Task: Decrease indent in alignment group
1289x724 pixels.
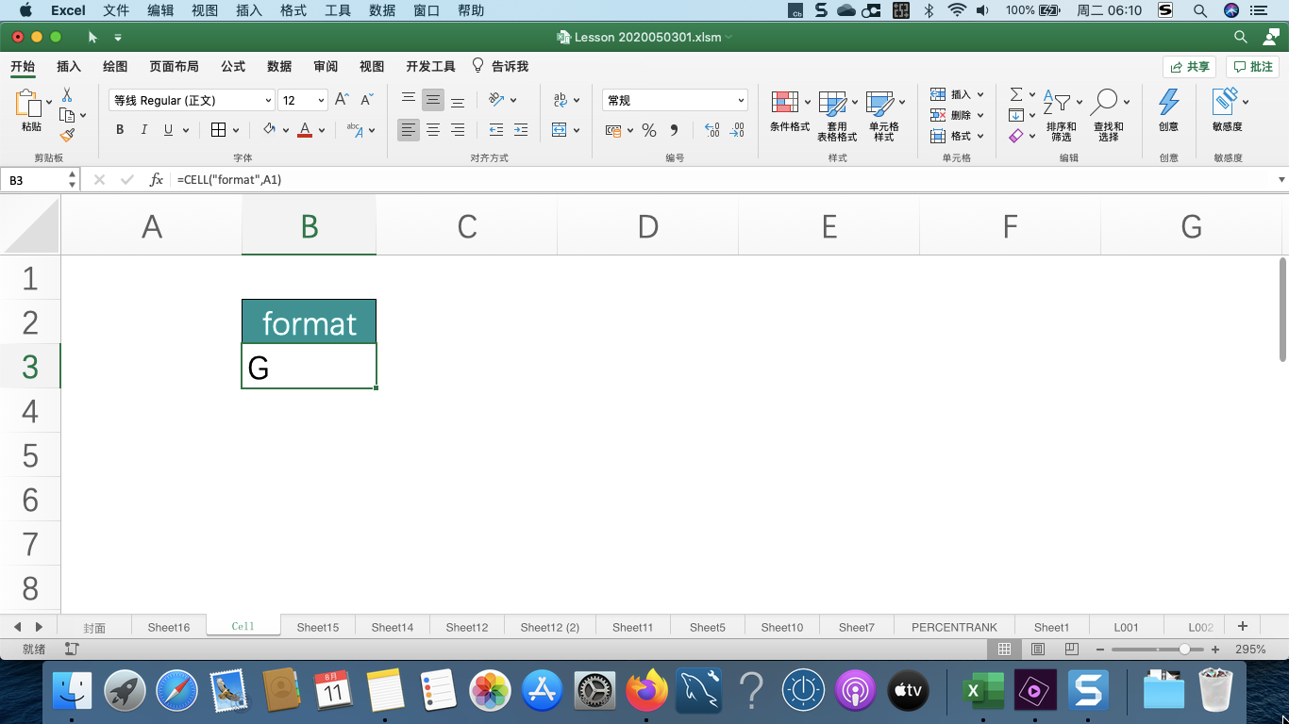Action: click(x=496, y=130)
